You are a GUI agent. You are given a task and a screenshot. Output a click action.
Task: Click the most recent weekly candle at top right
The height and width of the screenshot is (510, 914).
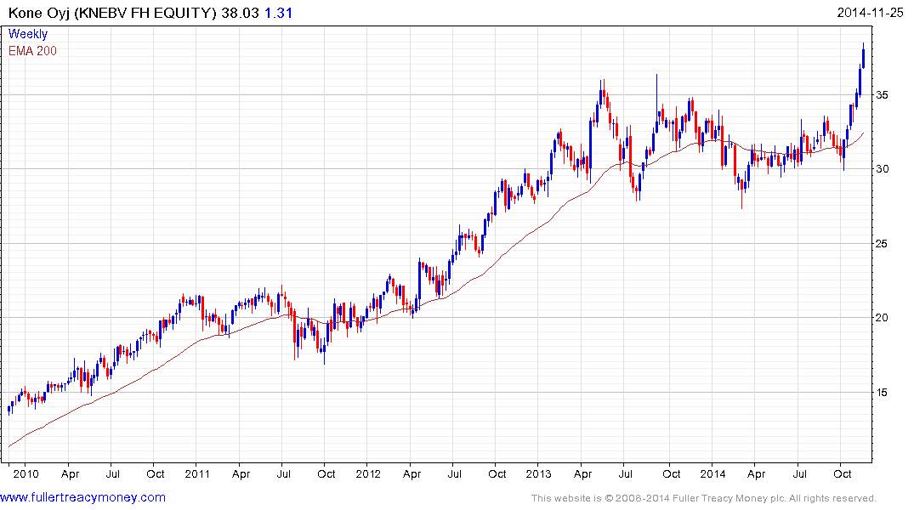coord(864,57)
